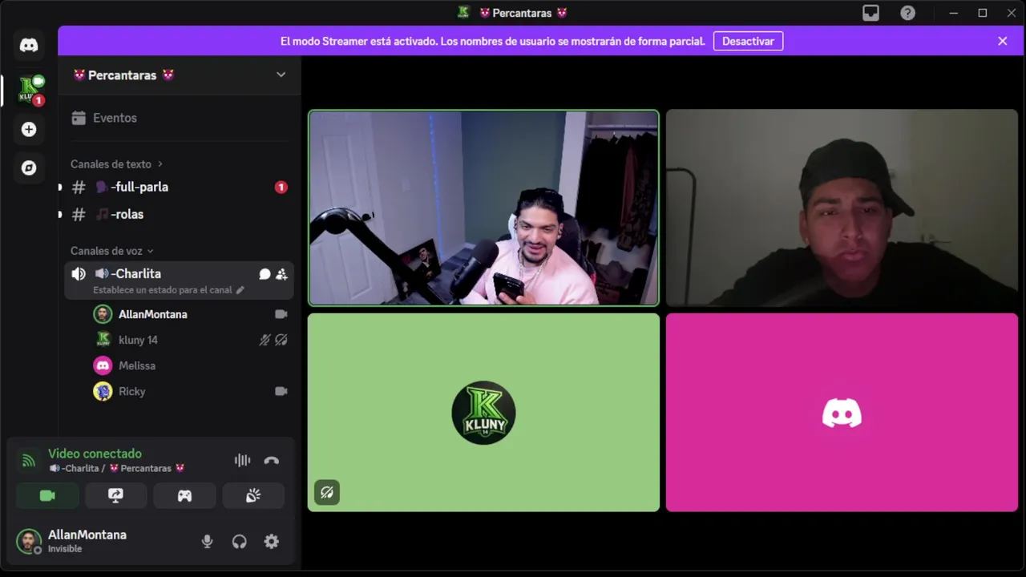Dismiss the Streamer mode banner
This screenshot has width=1026, height=577.
coord(1002,41)
